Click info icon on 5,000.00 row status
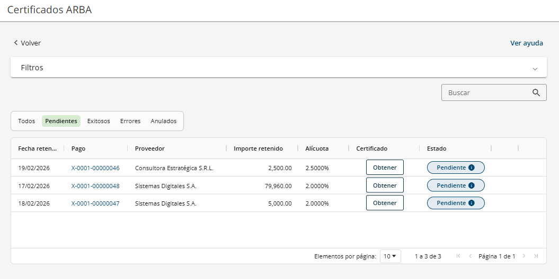Image resolution: width=559 pixels, height=279 pixels. (x=472, y=203)
